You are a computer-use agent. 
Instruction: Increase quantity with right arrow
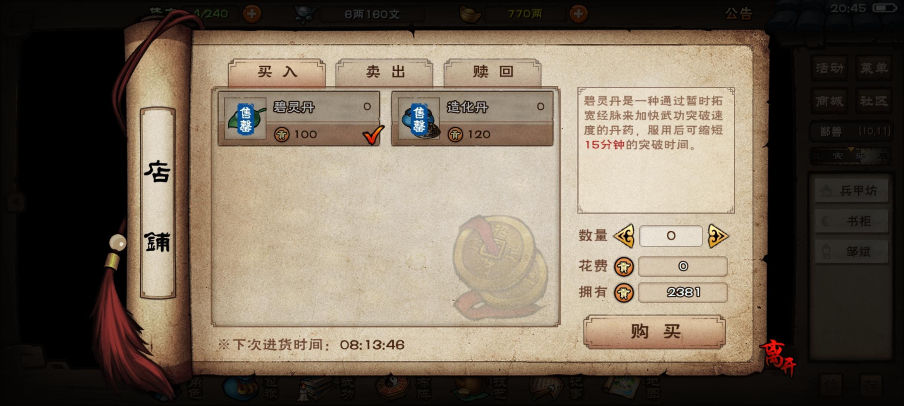click(x=718, y=236)
